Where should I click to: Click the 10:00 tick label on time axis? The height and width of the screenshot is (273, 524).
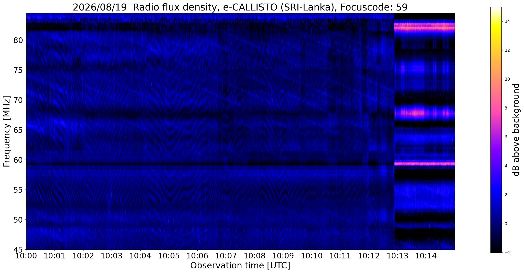(26, 256)
